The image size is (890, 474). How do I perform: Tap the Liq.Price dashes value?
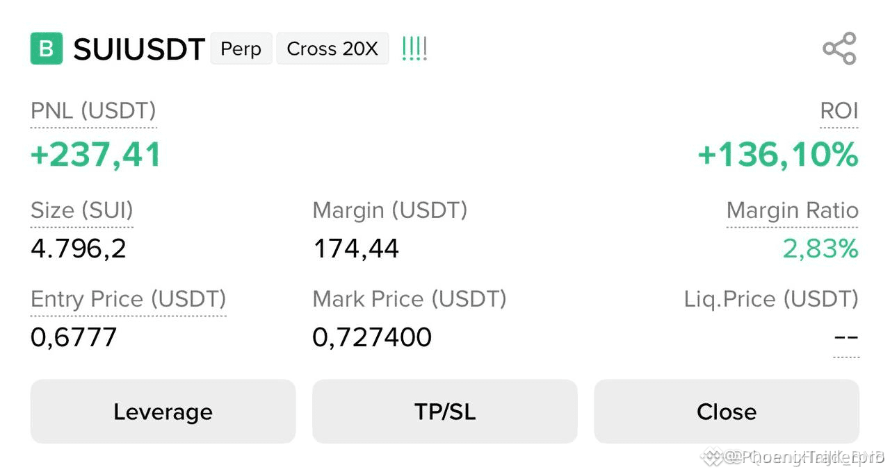tap(846, 338)
